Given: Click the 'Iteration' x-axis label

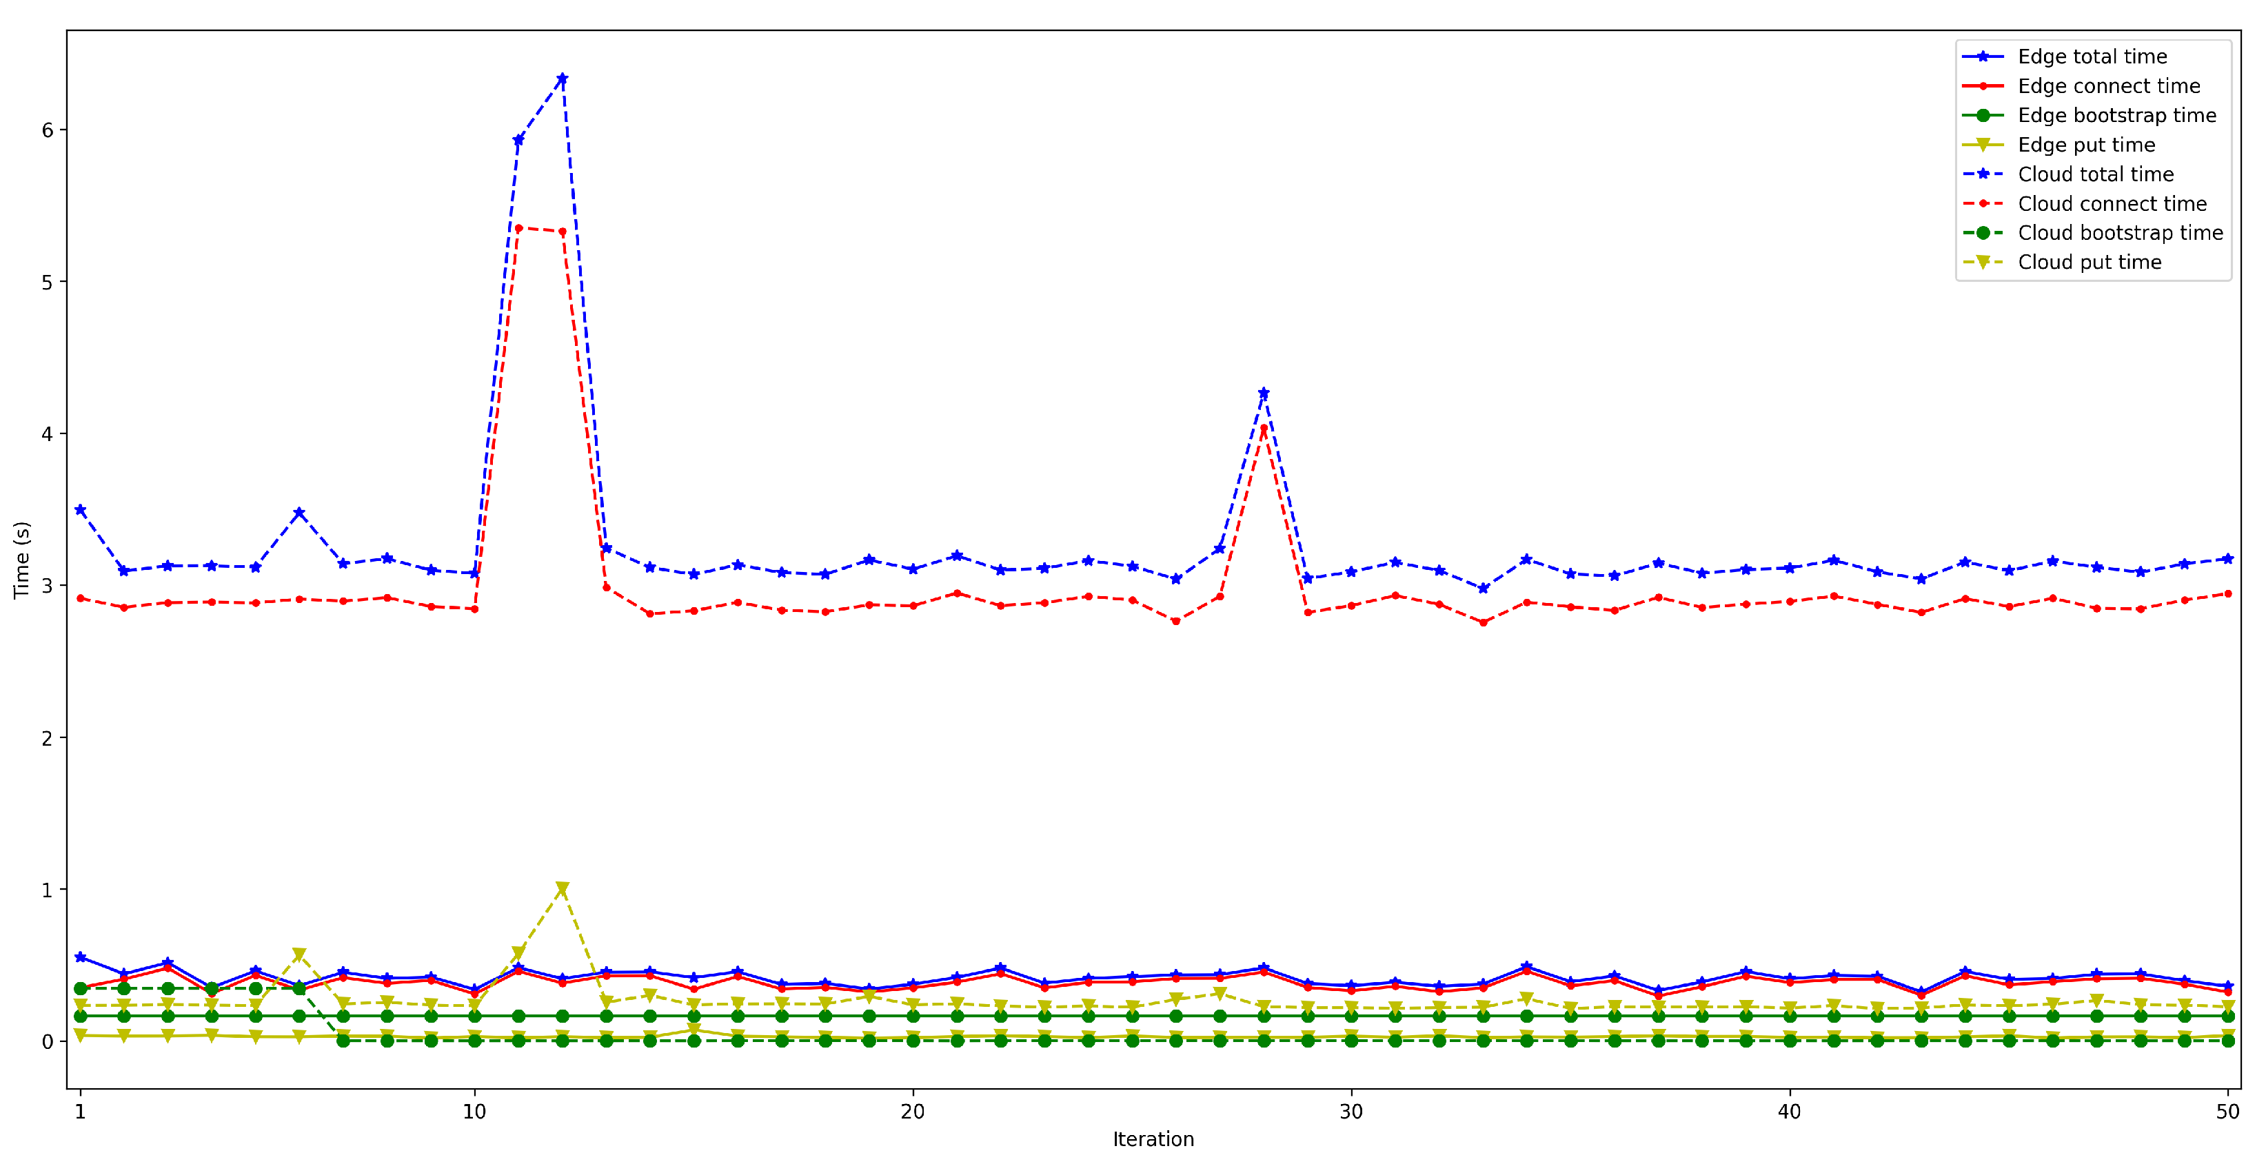Looking at the screenshot, I should [1153, 1139].
